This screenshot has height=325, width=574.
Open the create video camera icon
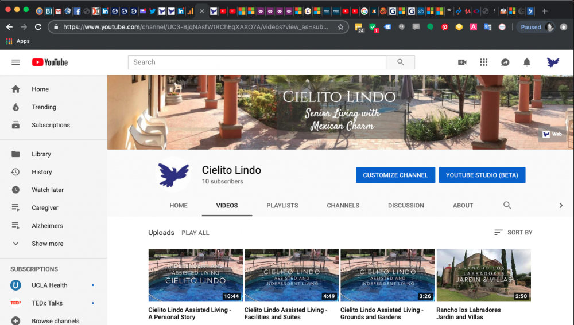(x=462, y=62)
